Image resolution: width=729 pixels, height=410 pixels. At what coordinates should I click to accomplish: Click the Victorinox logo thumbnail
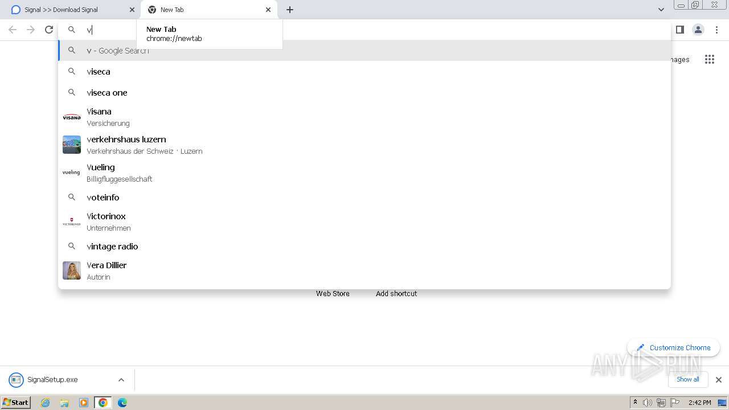pos(72,222)
